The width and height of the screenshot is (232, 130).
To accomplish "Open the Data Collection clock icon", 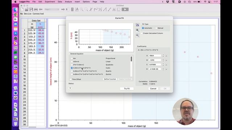I will (119, 9).
